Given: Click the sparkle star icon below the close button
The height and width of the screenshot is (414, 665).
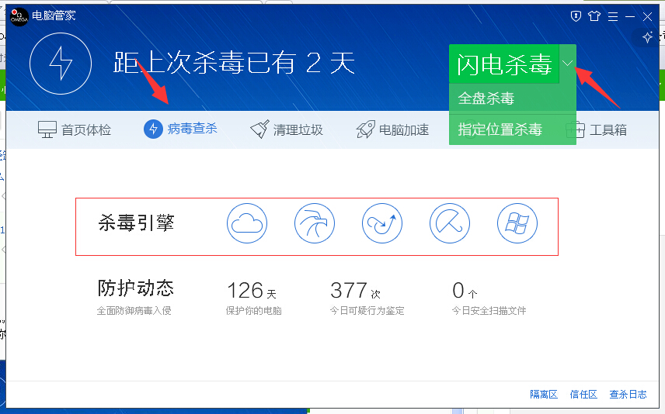Looking at the screenshot, I should (647, 37).
